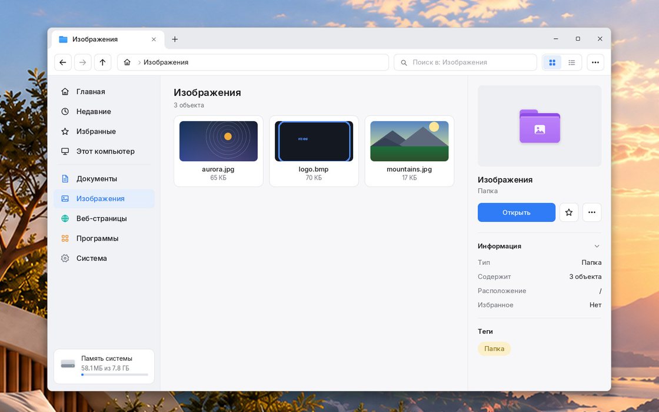Open Недавние in the sidebar
659x412 pixels.
(104, 111)
